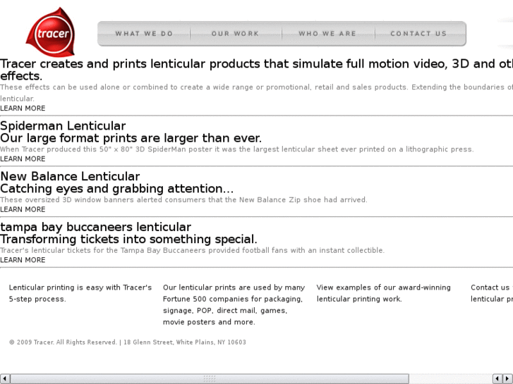Click 'Transforming tickets into something special' headline

point(128,240)
